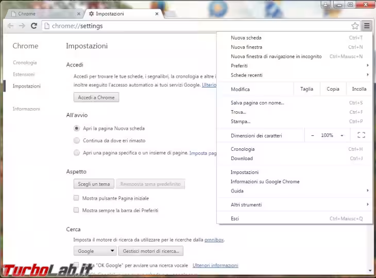The image size is (376, 278).
Task: Open Cronologia from the menu
Action: pyautogui.click(x=295, y=149)
